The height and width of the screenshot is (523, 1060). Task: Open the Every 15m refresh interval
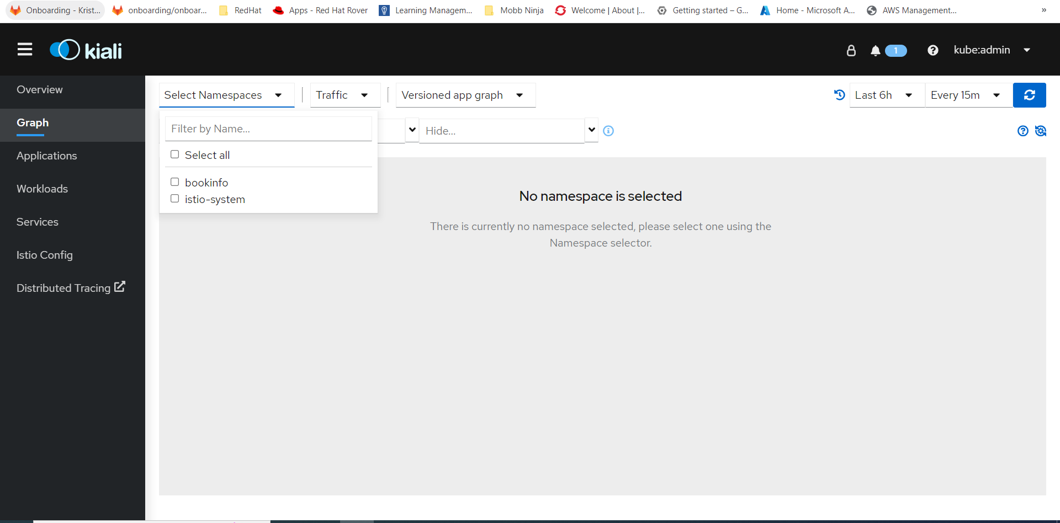point(966,95)
